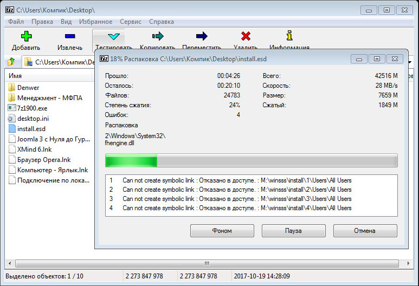Click the Скорость value 28 MB/s
The width and height of the screenshot is (419, 286).
point(386,86)
